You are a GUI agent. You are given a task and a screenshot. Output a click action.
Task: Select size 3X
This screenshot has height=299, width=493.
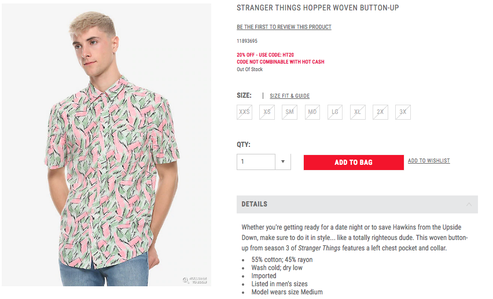(403, 112)
